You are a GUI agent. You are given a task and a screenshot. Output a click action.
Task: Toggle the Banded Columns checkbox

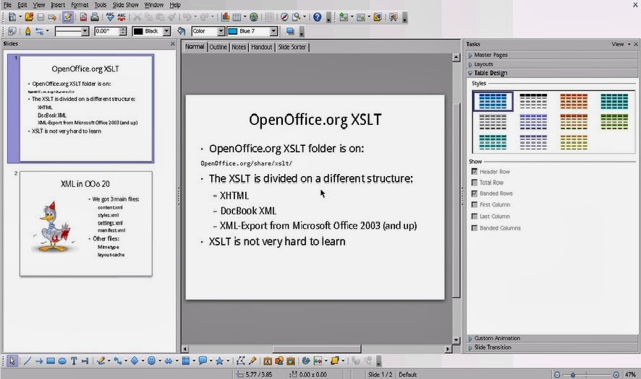click(x=474, y=228)
